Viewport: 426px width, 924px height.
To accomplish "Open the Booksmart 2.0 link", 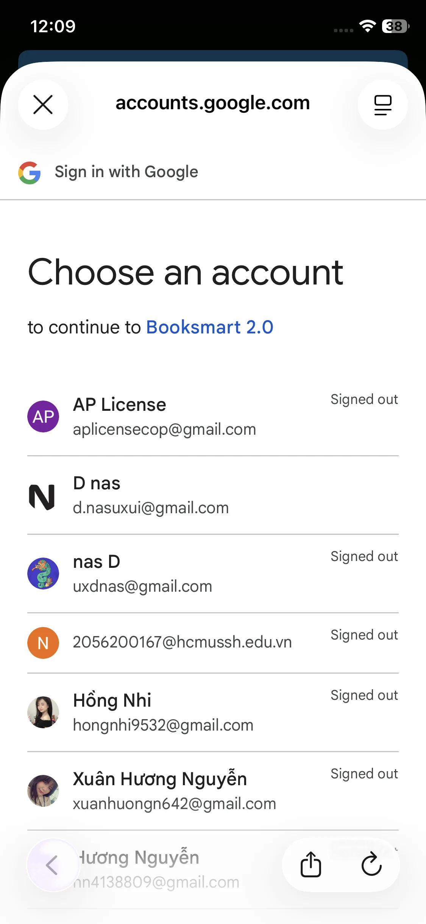I will point(210,327).
